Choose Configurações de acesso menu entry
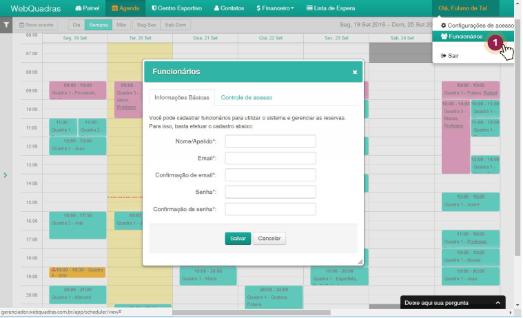 tap(476, 25)
